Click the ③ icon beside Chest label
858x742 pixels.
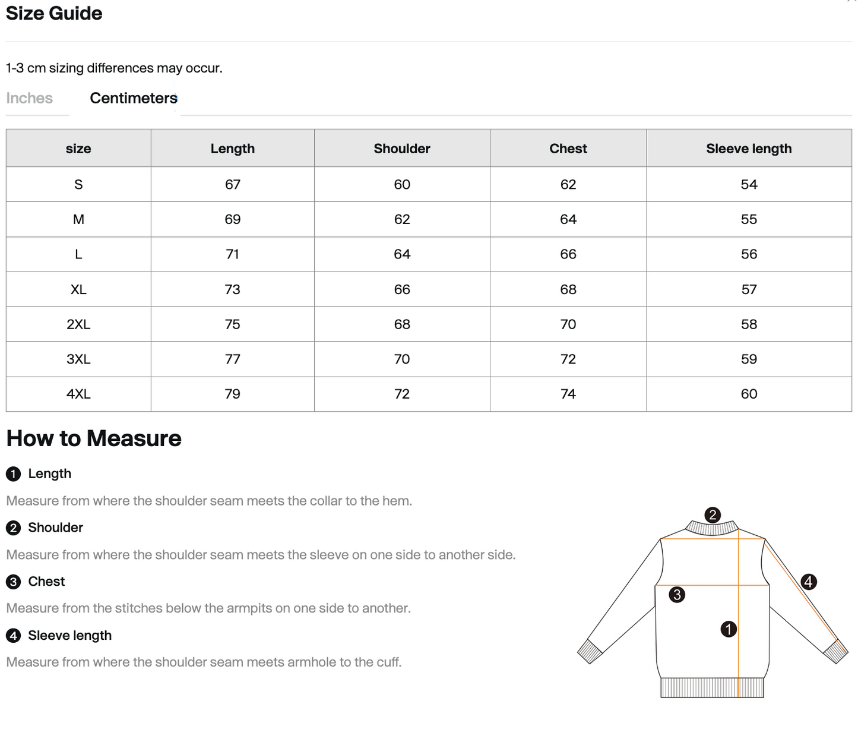tap(12, 582)
